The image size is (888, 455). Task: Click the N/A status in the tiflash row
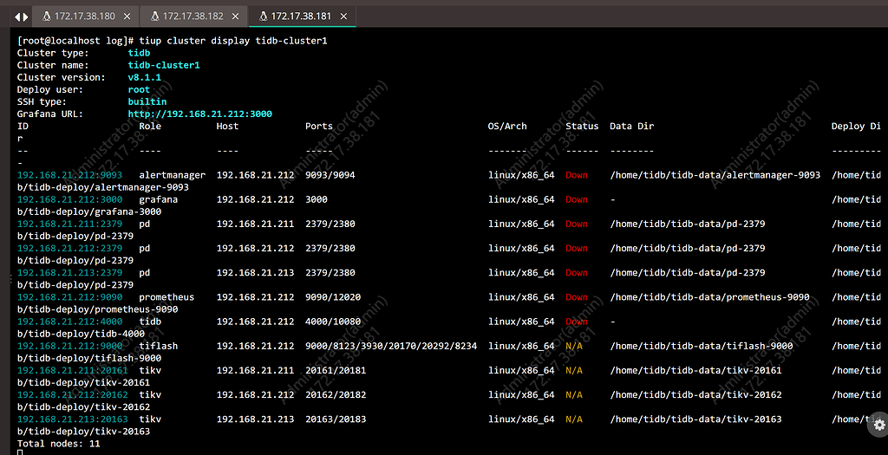click(574, 346)
